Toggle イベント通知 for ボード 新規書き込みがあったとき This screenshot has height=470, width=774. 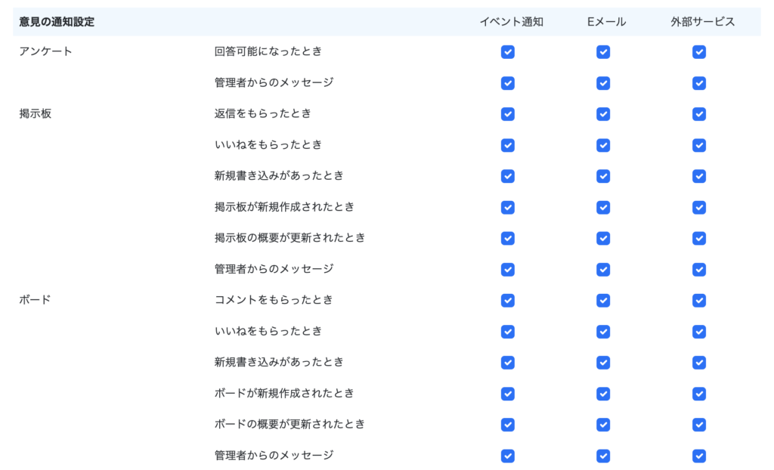[x=508, y=363]
